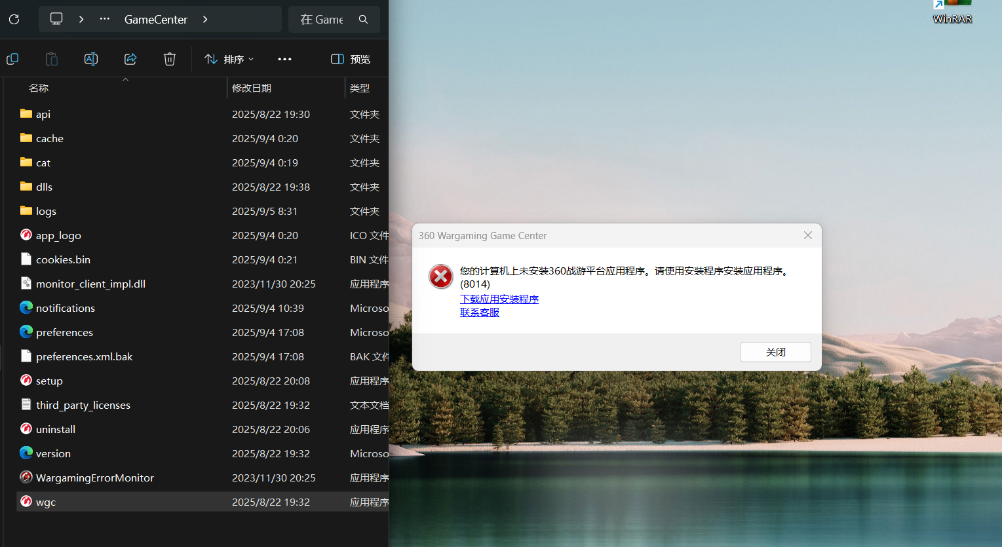The height and width of the screenshot is (547, 1002).
Task: Open the hidden path ellipsis in address bar
Action: click(x=105, y=19)
